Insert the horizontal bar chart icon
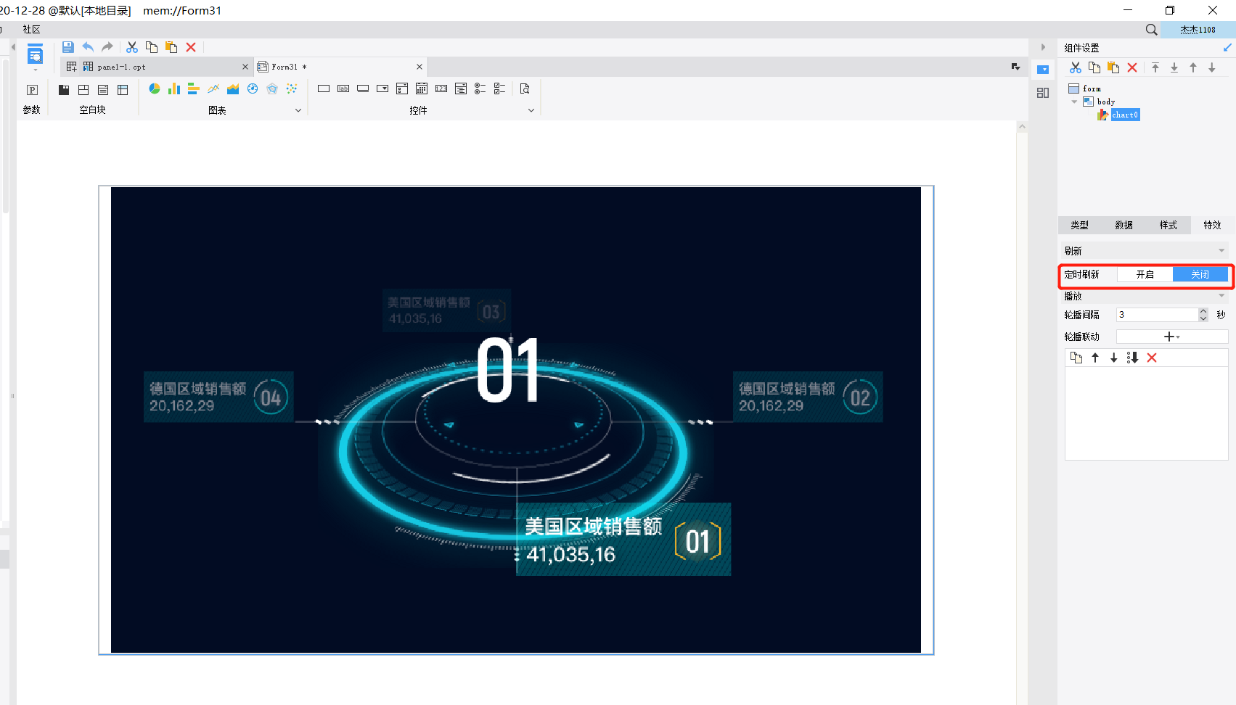The width and height of the screenshot is (1236, 705). 194,88
